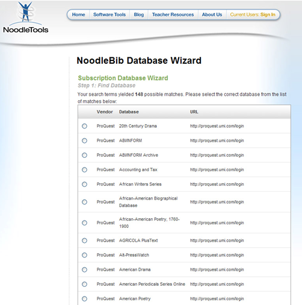Click ProQuest vendor in the African Writers Series row
Image resolution: width=302 pixels, height=305 pixels.
coord(106,184)
